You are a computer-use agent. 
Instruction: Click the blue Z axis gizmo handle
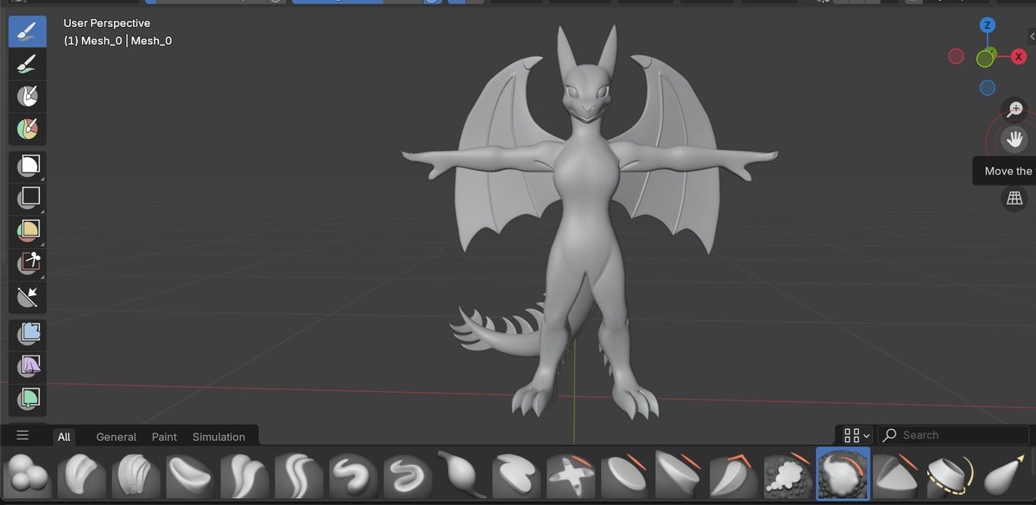(x=988, y=25)
